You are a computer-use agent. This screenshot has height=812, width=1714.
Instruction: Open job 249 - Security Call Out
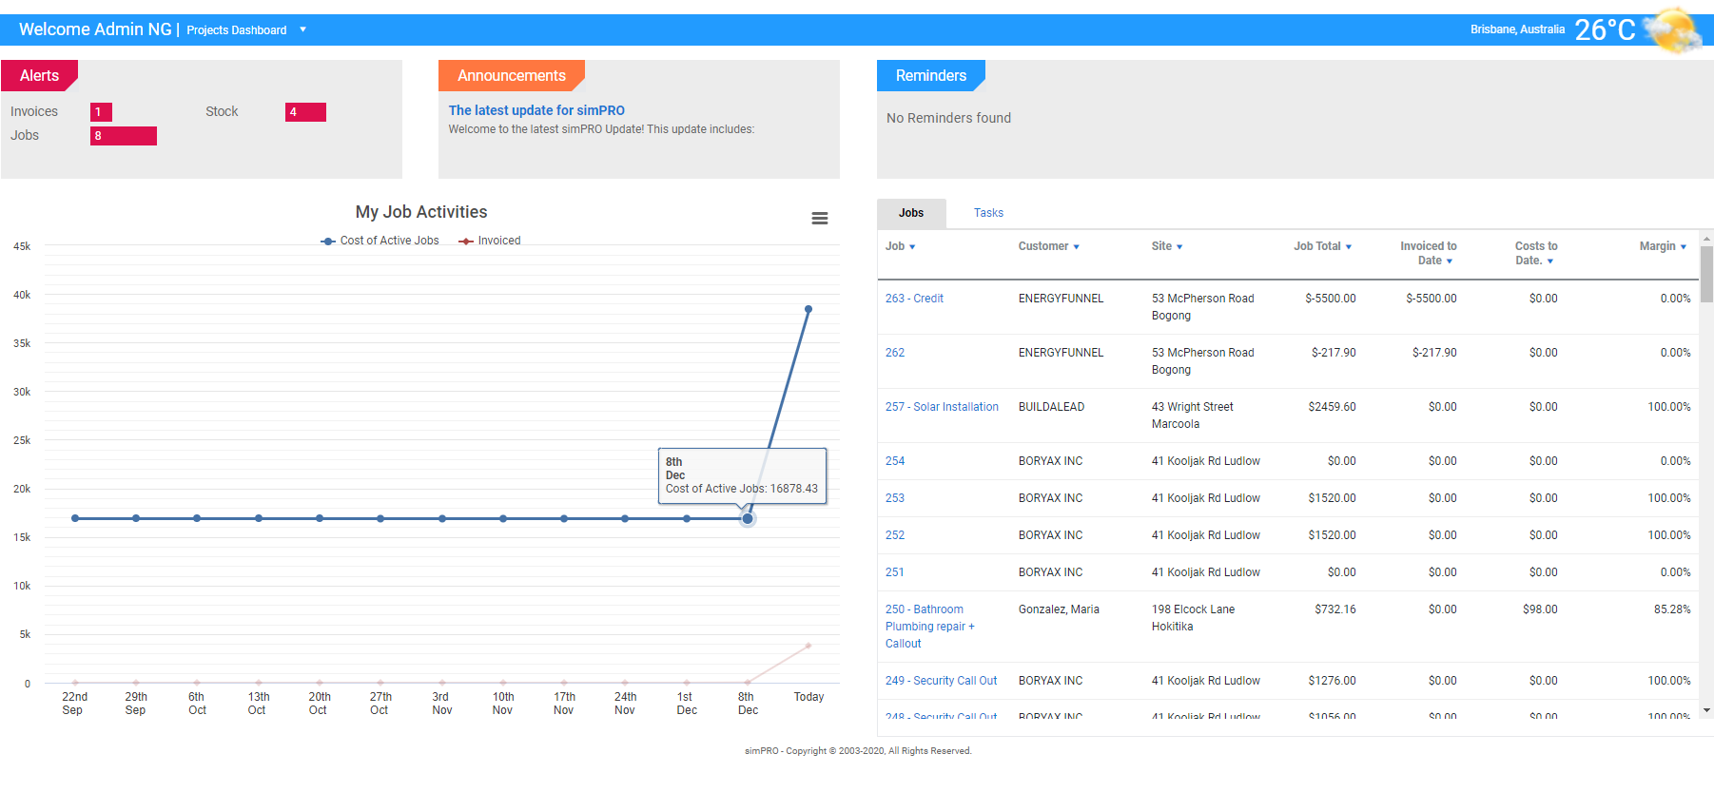click(941, 681)
